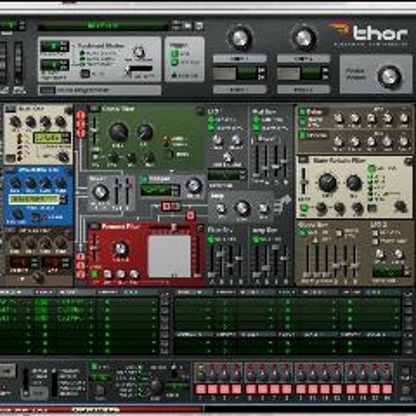Open the oscillator 1 type selector arrow

click(x=10, y=109)
